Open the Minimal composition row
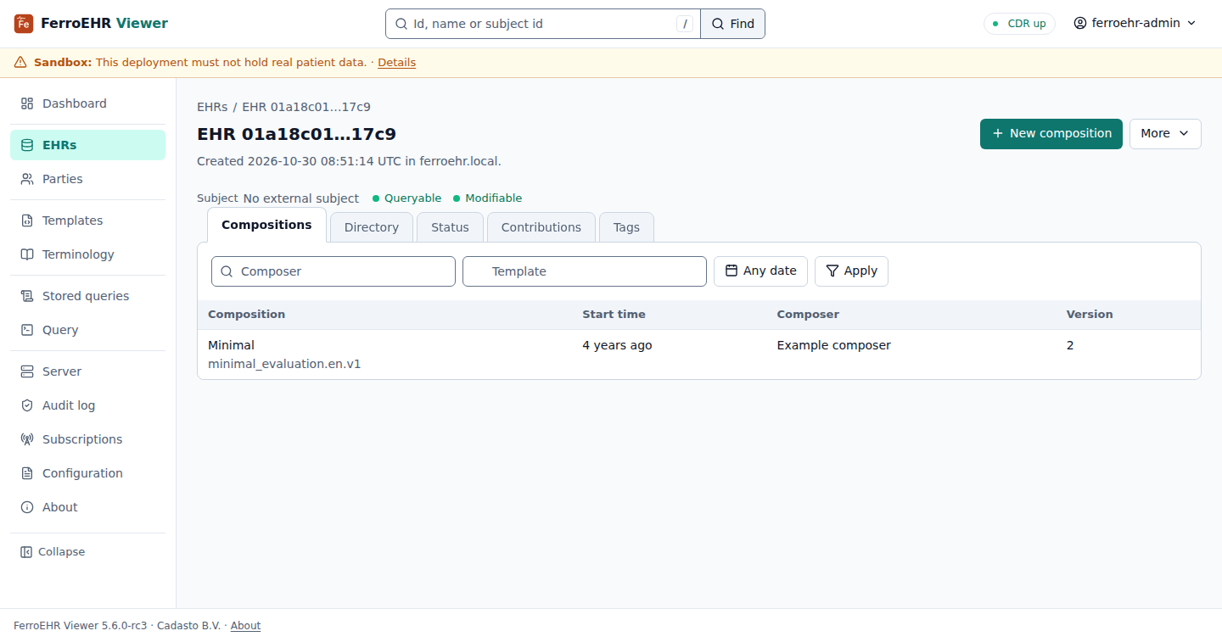The width and height of the screenshot is (1222, 642). 699,354
